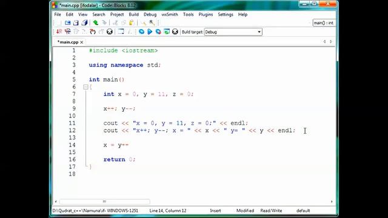This screenshot has width=388, height=218.
Task: Open the Settings menu
Action: click(x=225, y=15)
